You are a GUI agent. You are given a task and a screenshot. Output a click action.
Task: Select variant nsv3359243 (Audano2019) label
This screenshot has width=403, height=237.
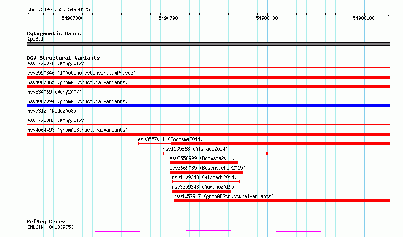click(x=203, y=187)
